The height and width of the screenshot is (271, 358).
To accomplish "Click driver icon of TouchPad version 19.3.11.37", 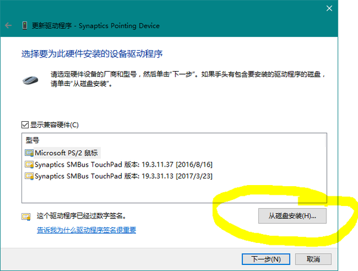I will 29,165.
